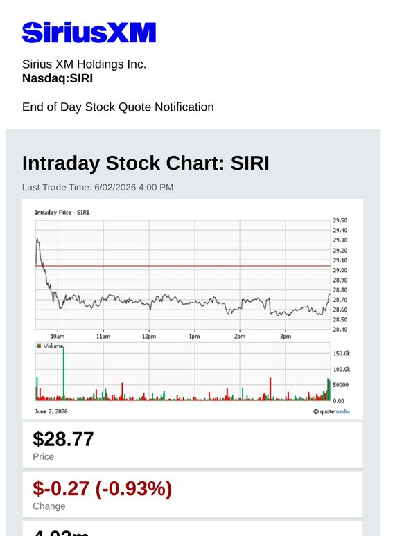This screenshot has width=402, height=536.
Task: Click the '28.40' price axis value
Action: [x=340, y=330]
